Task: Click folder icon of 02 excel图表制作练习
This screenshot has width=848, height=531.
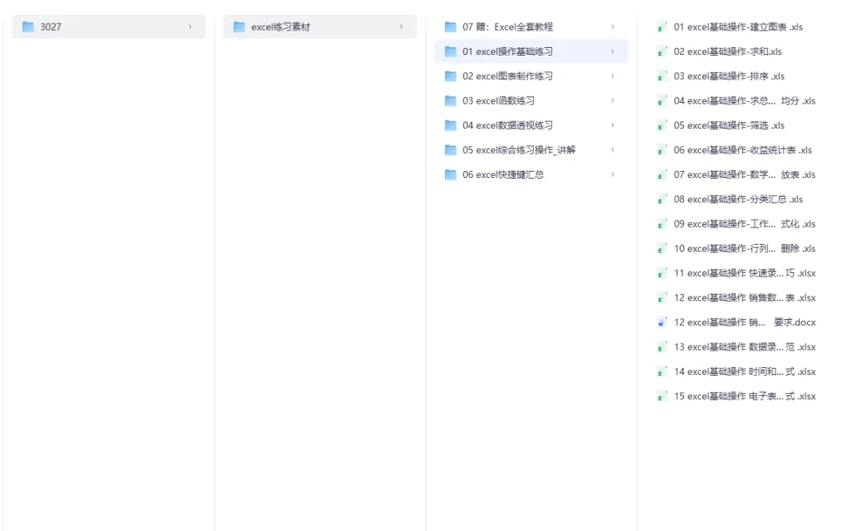Action: tap(451, 76)
